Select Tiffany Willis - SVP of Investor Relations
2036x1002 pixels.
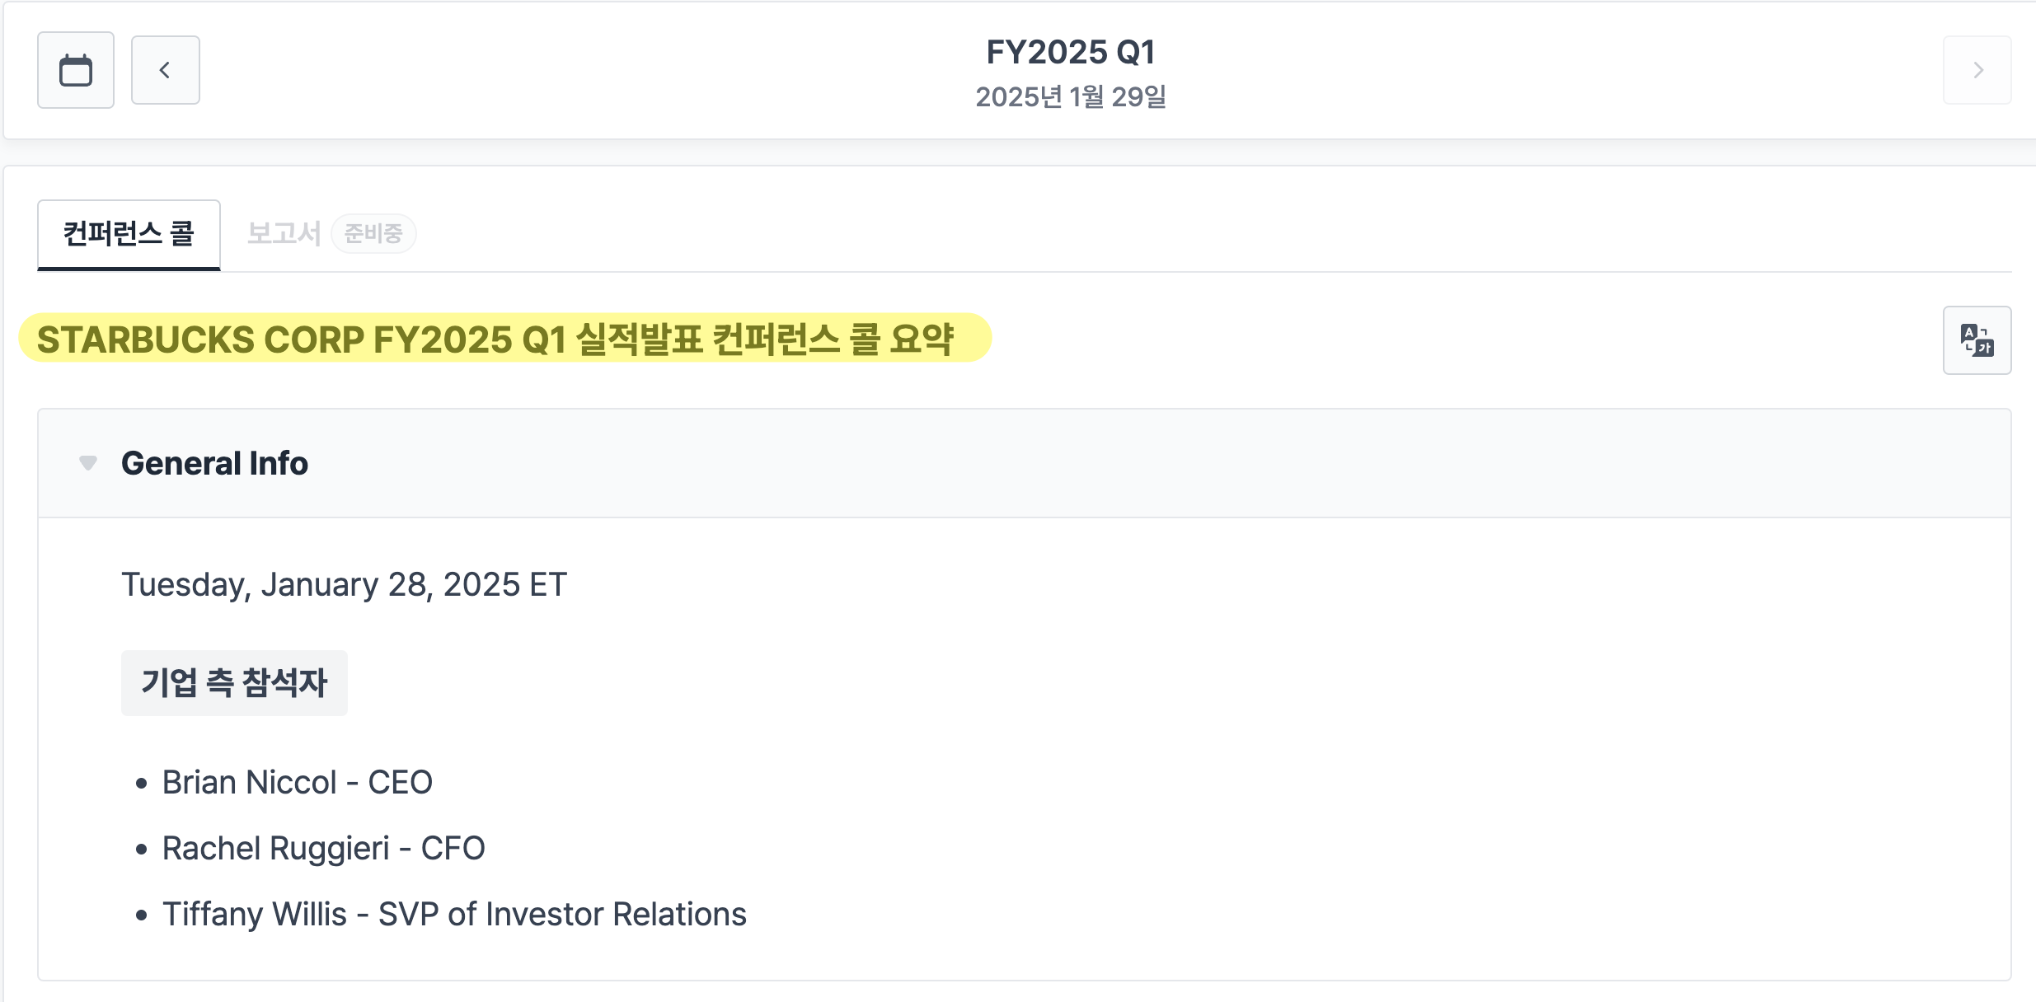coord(454,914)
